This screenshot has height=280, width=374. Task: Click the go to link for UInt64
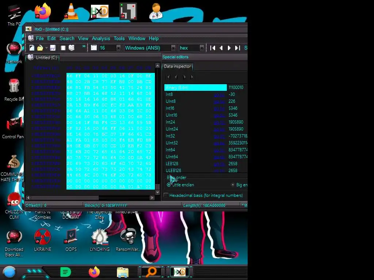[x=219, y=157]
